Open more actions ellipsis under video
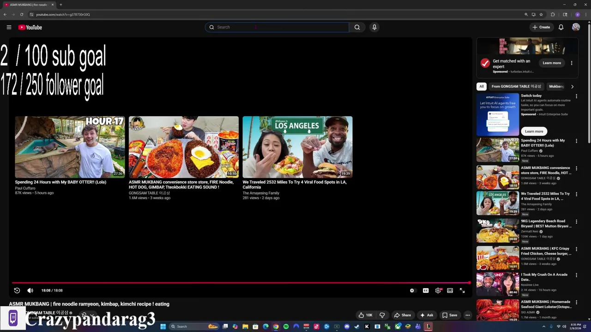Viewport: 591px width, 332px height. point(468,315)
